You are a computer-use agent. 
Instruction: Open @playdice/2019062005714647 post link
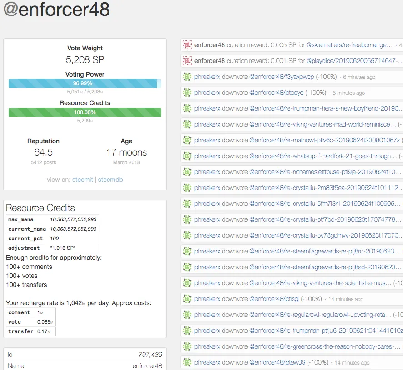(354, 61)
